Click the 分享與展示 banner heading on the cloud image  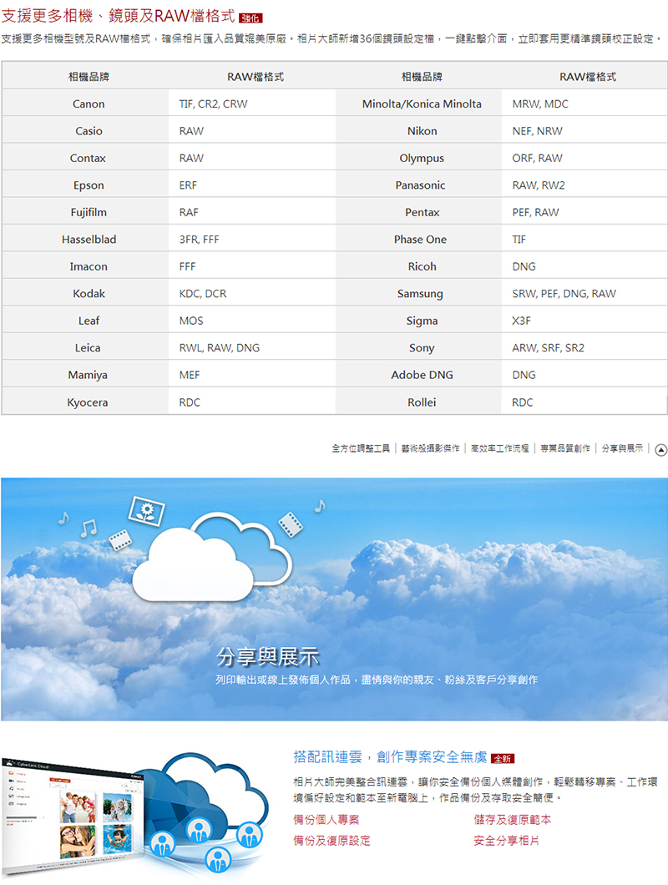click(x=268, y=657)
